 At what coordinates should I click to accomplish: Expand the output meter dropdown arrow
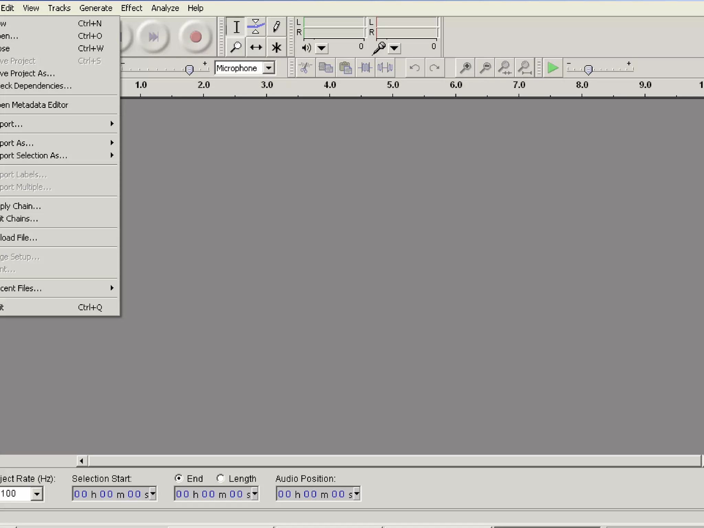(x=322, y=48)
